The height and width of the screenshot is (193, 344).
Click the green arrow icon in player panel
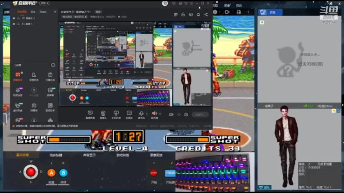coord(262,22)
